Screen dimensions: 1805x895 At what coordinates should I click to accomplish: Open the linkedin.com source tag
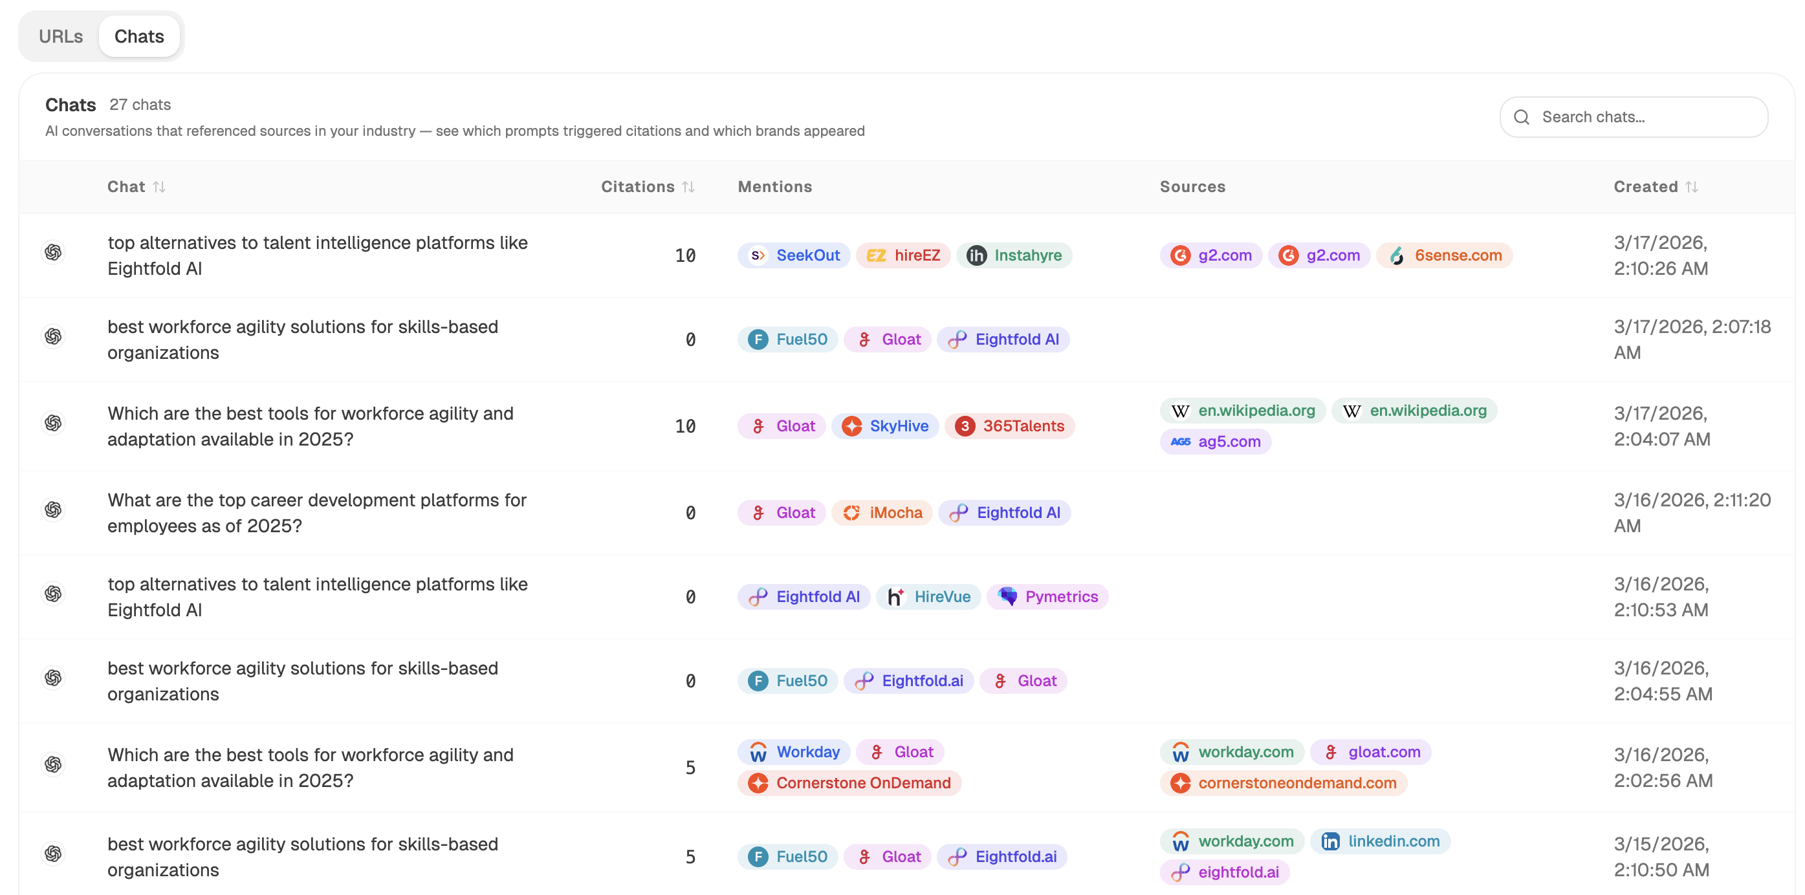pos(1380,843)
